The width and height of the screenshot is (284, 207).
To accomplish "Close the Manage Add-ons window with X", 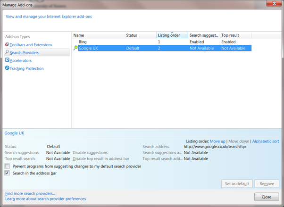I will (274, 3).
